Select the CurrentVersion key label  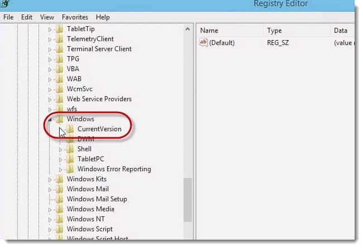pos(99,129)
